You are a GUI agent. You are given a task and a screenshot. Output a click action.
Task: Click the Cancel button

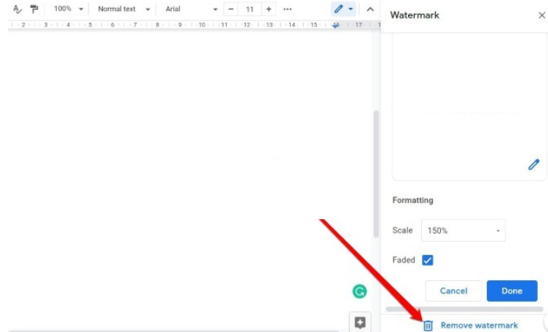click(453, 290)
